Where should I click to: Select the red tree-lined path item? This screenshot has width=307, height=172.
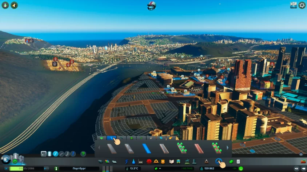216,148
